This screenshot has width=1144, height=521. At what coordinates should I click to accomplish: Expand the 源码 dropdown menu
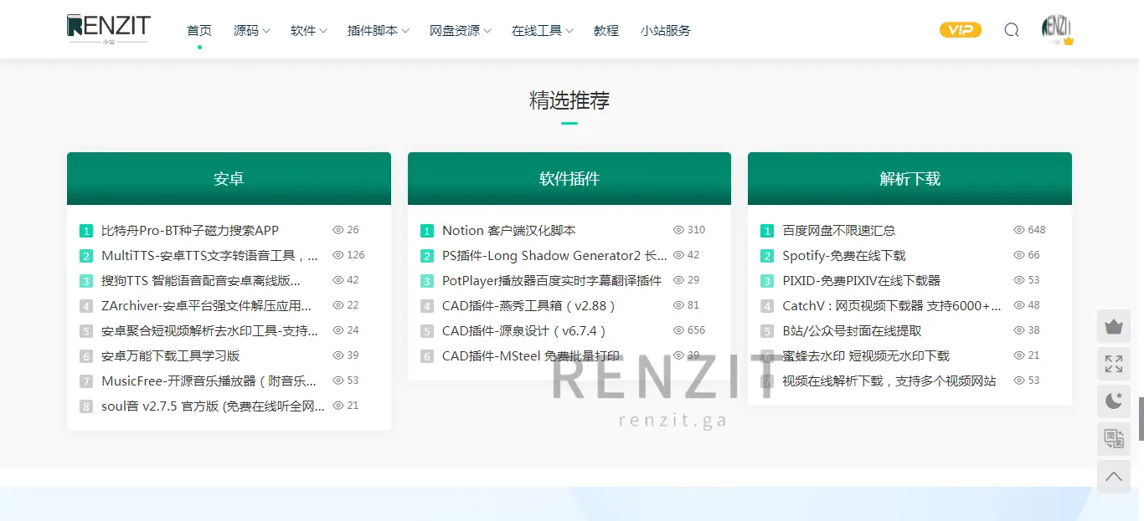(x=251, y=31)
